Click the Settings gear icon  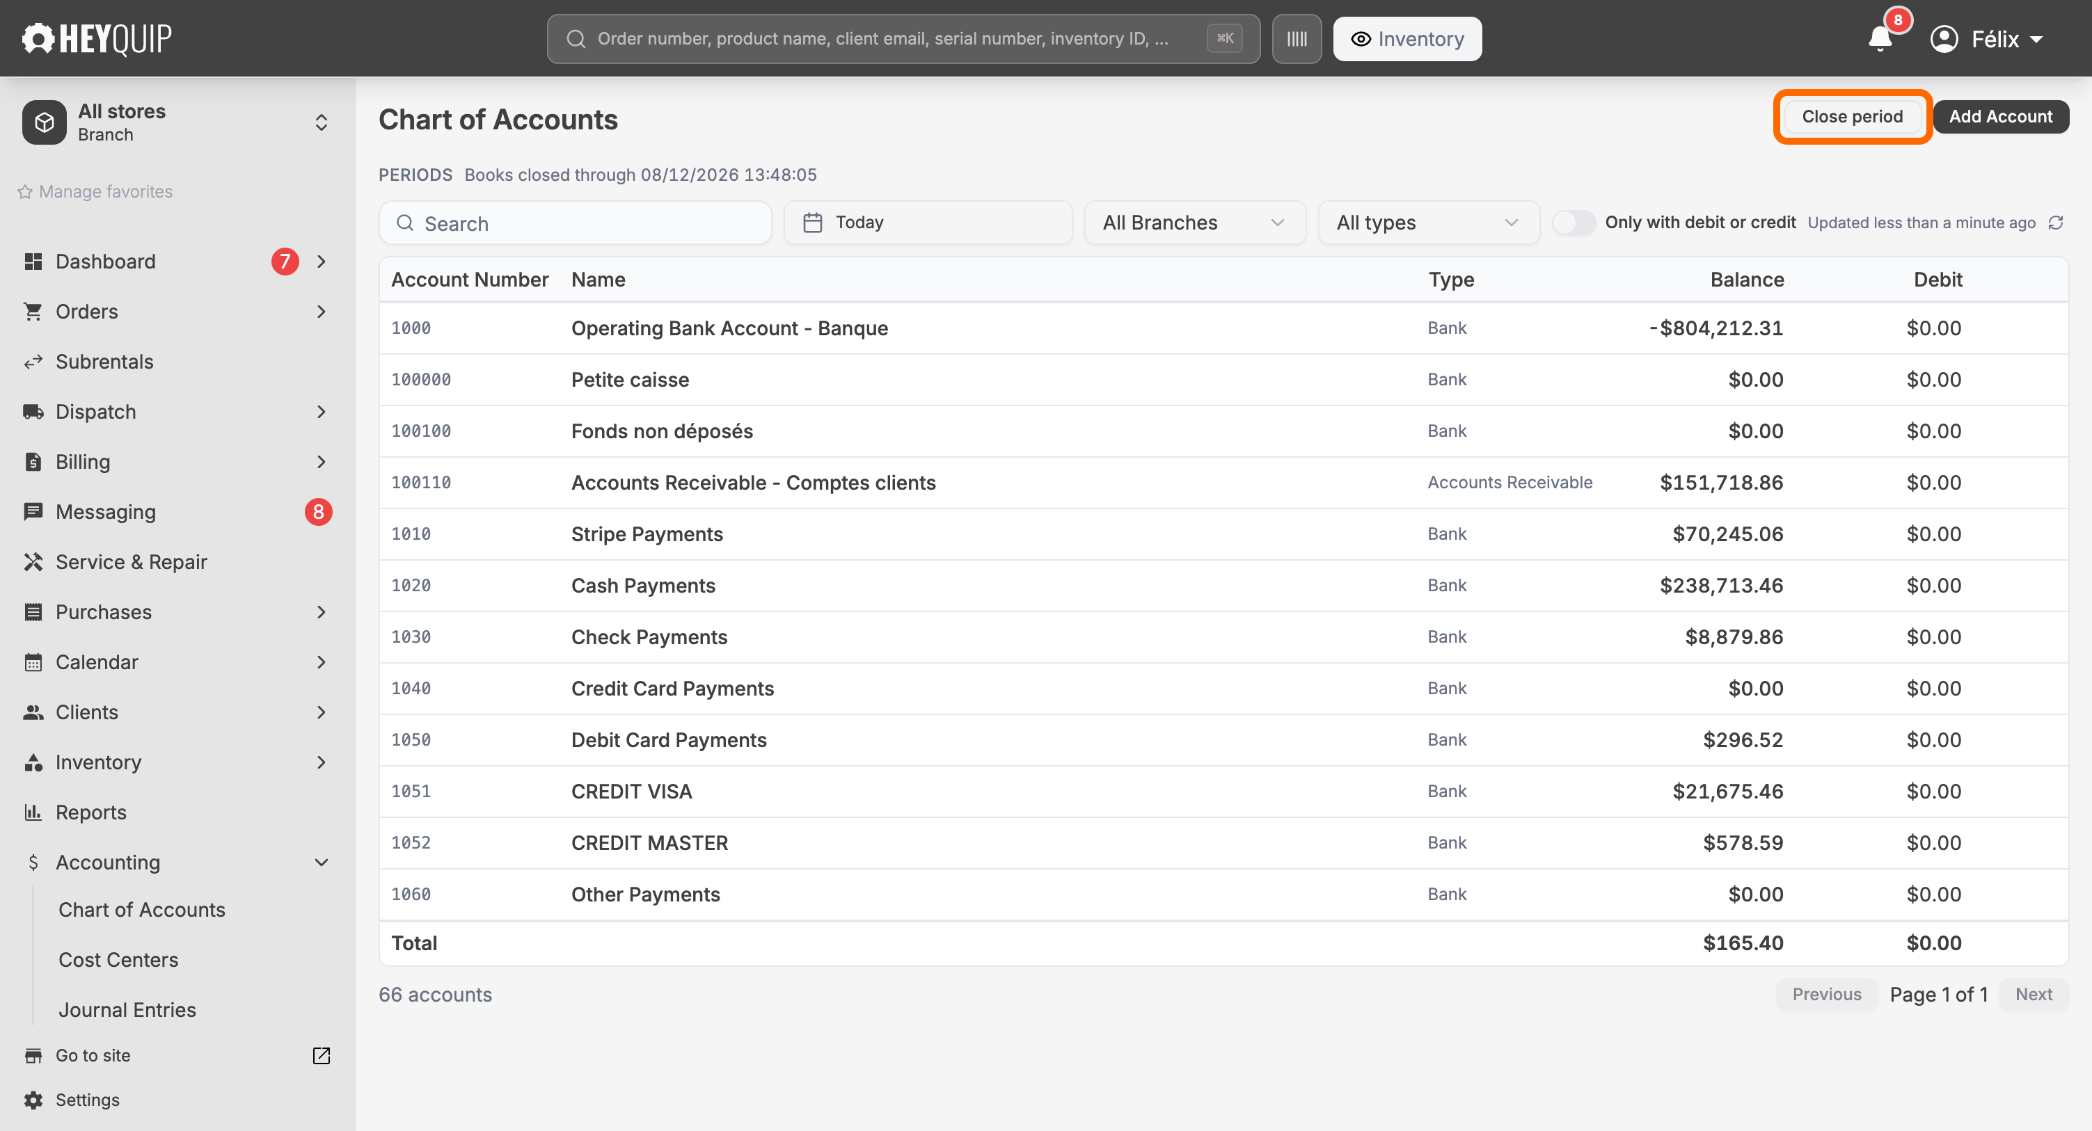(x=33, y=1100)
